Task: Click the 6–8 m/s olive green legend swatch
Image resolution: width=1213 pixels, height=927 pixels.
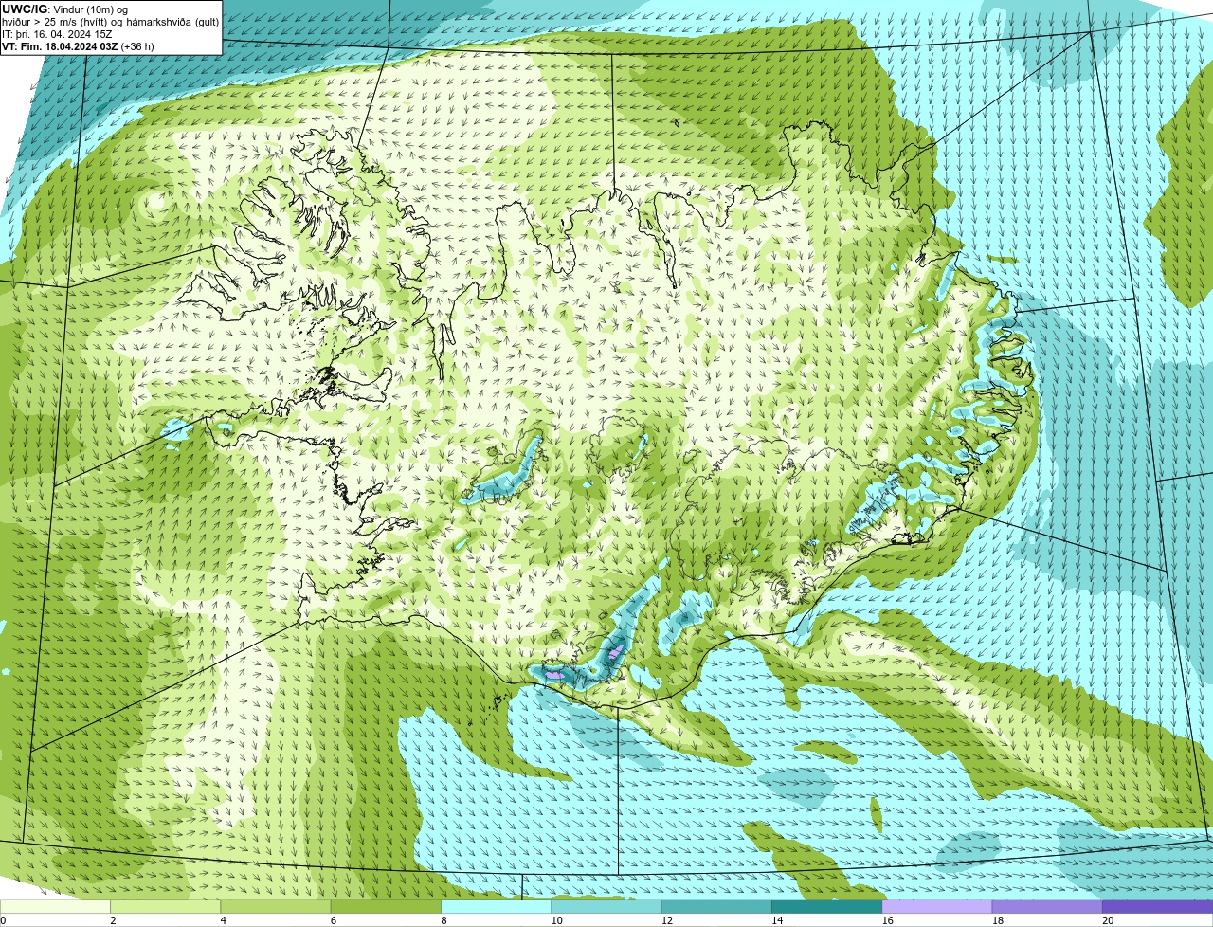Action: [386, 906]
